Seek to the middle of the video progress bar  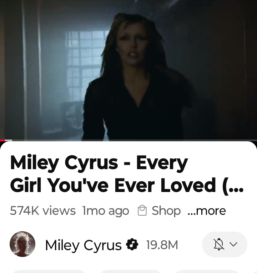click(x=128, y=140)
